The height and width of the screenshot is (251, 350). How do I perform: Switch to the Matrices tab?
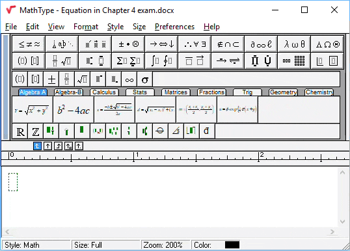[176, 92]
